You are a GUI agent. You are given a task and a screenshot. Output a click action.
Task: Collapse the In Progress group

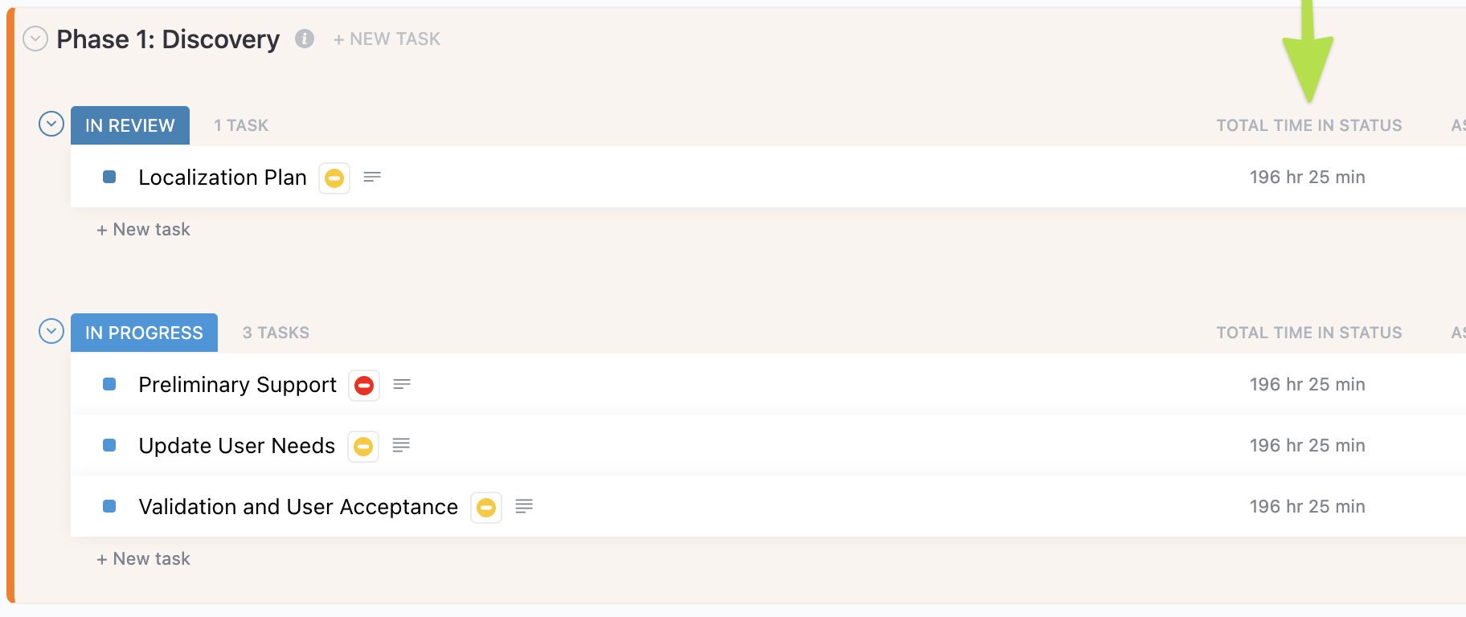[51, 331]
